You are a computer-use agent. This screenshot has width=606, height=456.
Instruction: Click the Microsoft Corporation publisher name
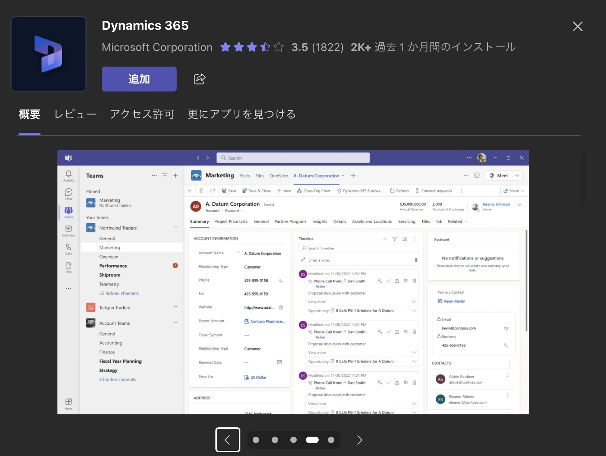pyautogui.click(x=157, y=47)
